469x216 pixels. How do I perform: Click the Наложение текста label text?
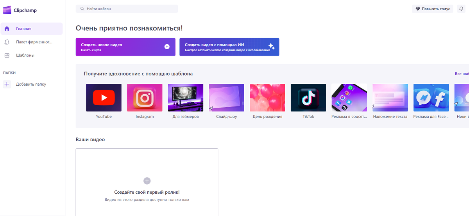coord(390,117)
